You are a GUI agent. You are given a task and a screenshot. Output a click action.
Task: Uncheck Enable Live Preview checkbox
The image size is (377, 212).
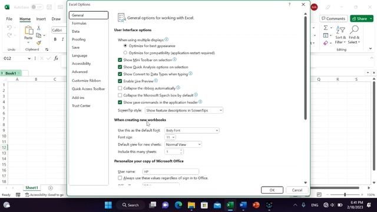120,81
